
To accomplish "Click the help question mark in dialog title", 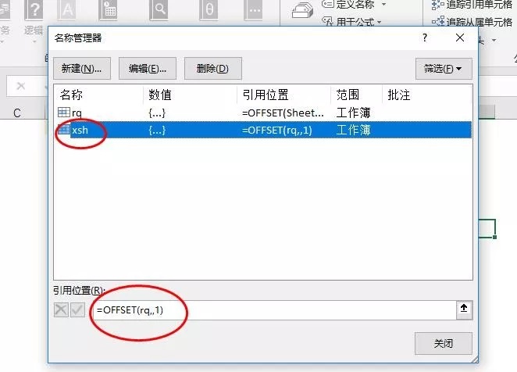I will tap(425, 38).
